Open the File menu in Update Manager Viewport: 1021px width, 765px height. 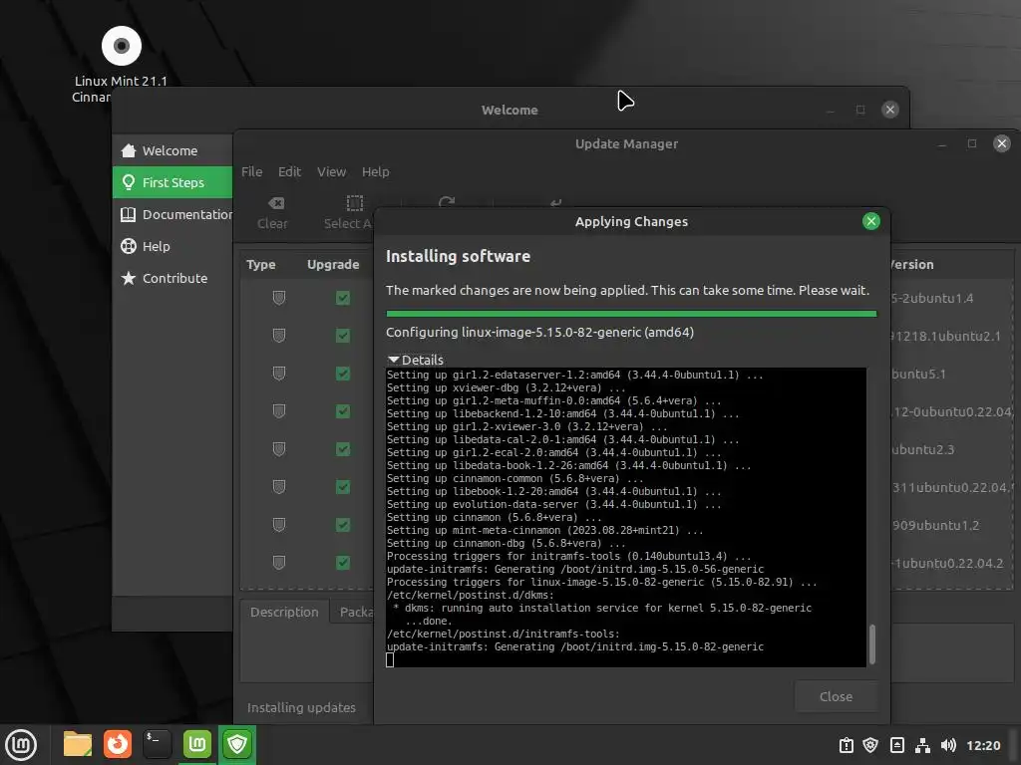(x=252, y=171)
